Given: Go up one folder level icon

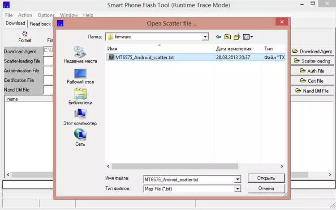Looking at the screenshot, I should (228, 37).
